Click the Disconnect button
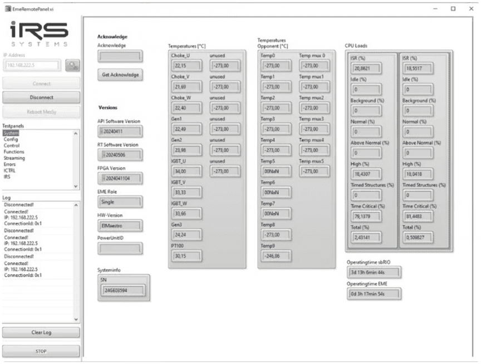The width and height of the screenshot is (482, 364). tap(41, 97)
